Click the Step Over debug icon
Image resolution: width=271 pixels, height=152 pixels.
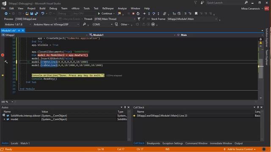[154, 14]
